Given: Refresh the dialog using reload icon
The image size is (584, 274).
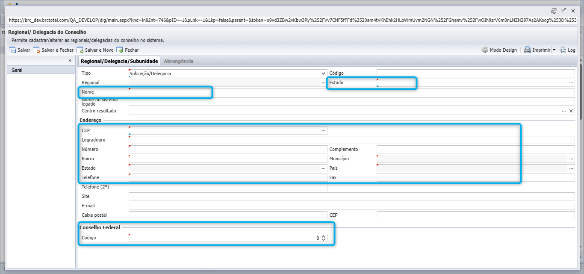Looking at the screenshot, I should coord(554,11).
